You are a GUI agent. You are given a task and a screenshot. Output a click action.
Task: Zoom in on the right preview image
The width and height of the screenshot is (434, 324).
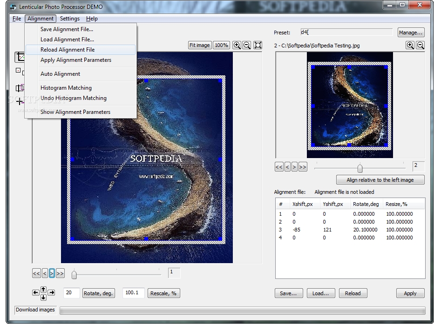(410, 45)
